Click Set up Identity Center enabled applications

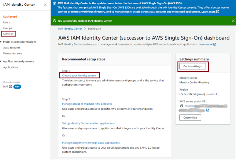pos(88,123)
